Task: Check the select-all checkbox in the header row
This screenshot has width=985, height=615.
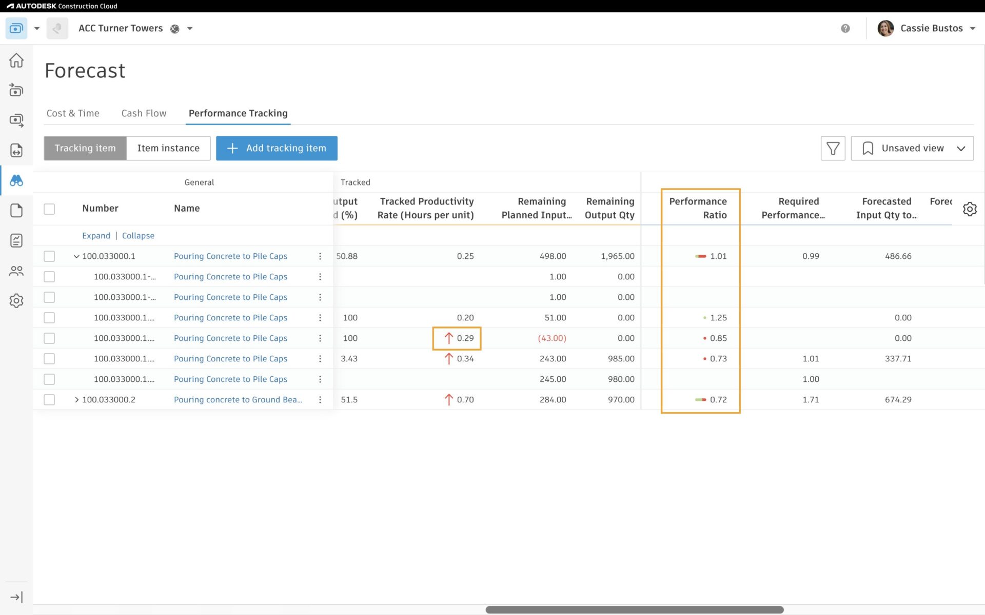Action: 49,208
